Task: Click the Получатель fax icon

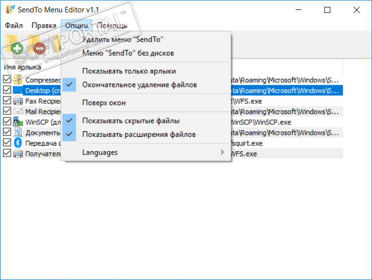Action: 18,154
